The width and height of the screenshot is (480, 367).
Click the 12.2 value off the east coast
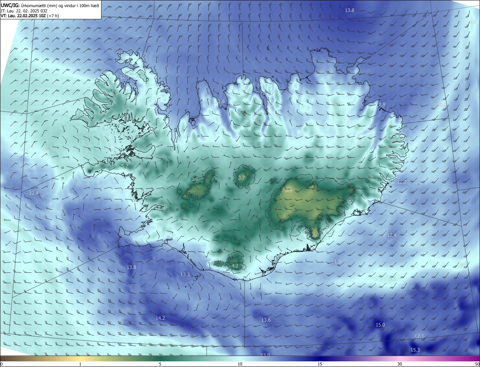click(402, 182)
